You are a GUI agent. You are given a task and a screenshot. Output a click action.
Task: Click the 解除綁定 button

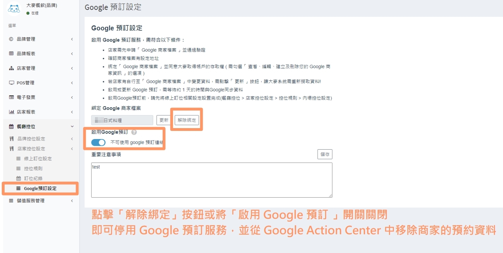187,120
